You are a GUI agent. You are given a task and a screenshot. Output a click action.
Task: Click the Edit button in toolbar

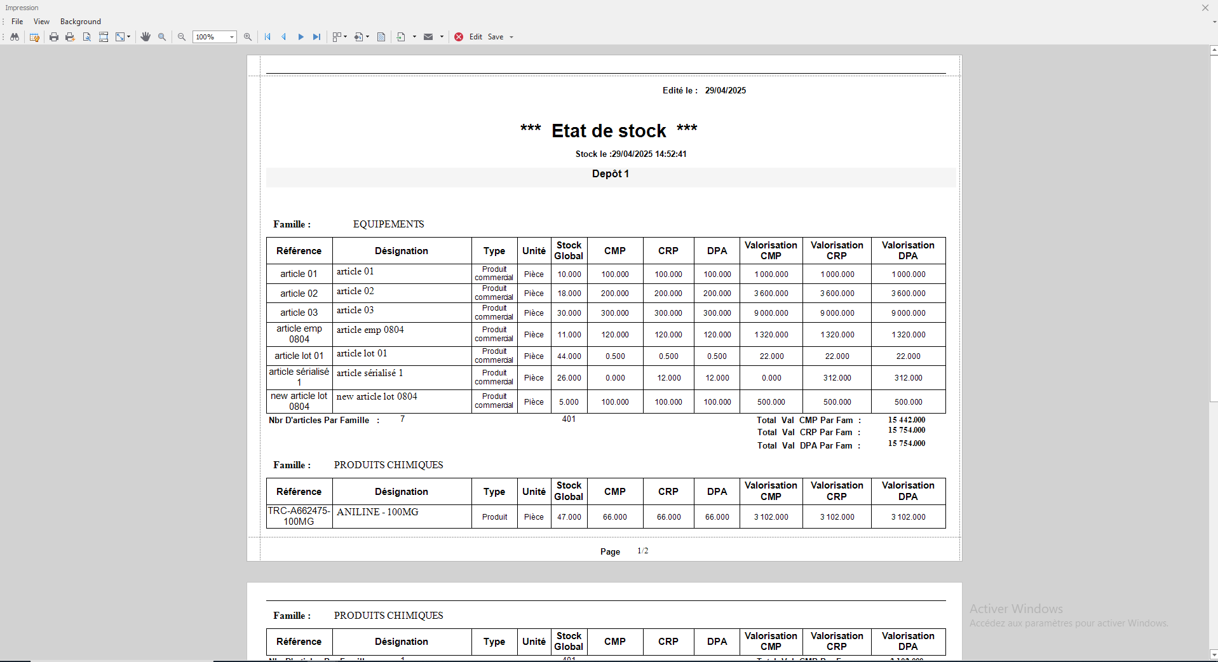[x=476, y=37]
